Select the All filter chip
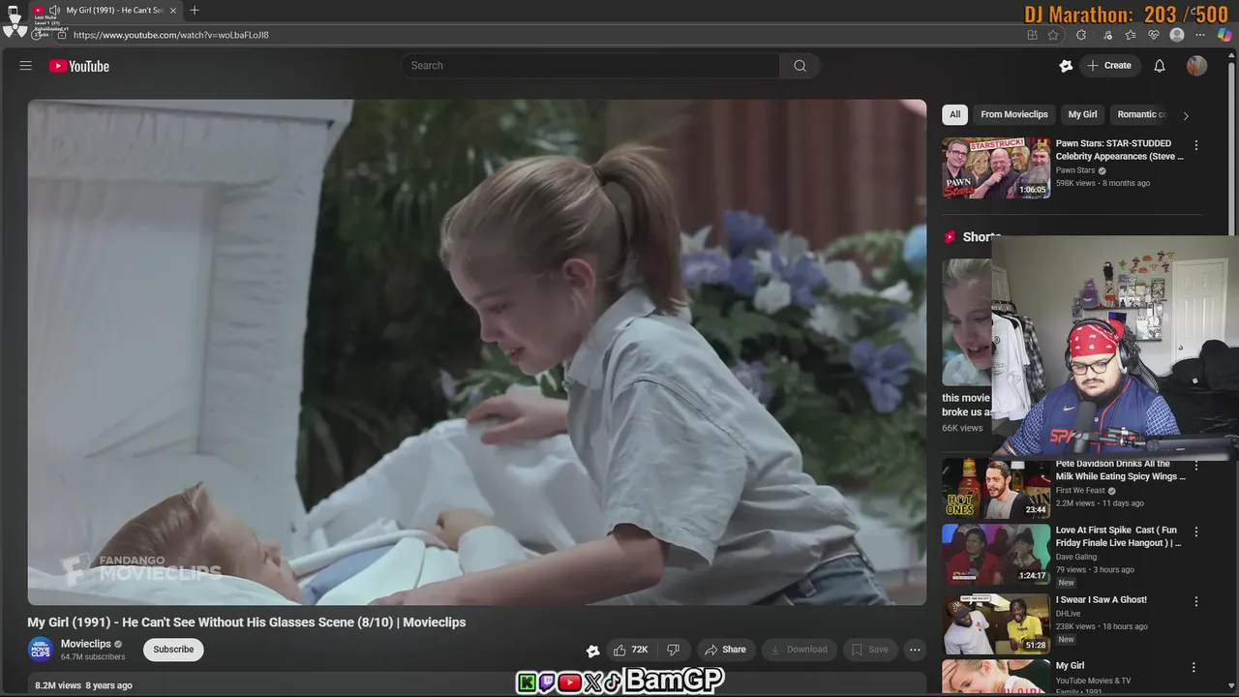1239x697 pixels. pos(954,114)
